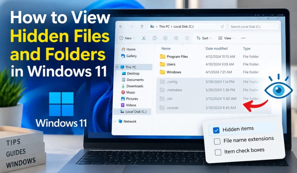Click the Program Files folder icon
The image size is (297, 173).
pos(162,57)
